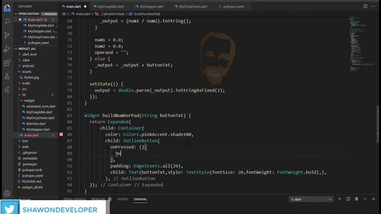Open the Source Control view
Viewport: 381px width, 214px height.
click(x=7, y=36)
